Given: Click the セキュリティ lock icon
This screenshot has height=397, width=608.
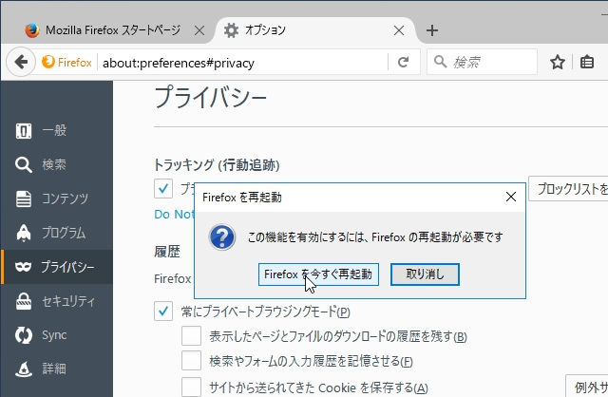Looking at the screenshot, I should tap(23, 301).
